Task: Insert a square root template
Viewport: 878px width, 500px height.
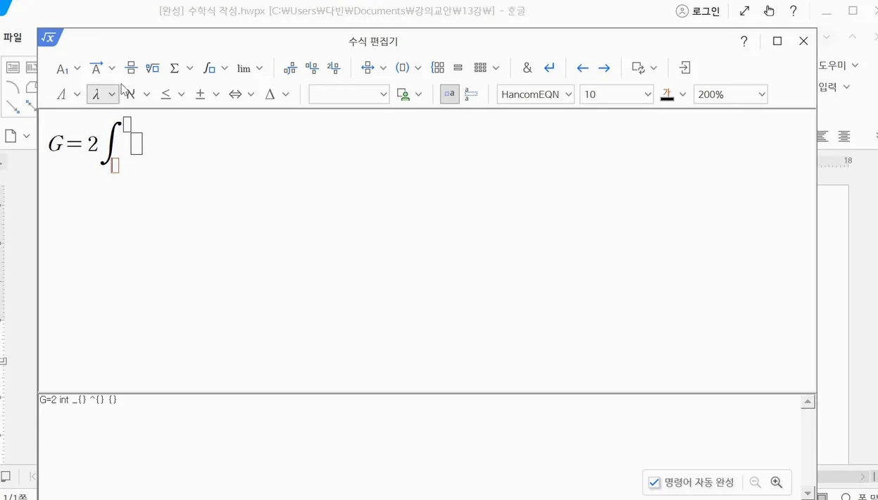Action: coord(153,68)
